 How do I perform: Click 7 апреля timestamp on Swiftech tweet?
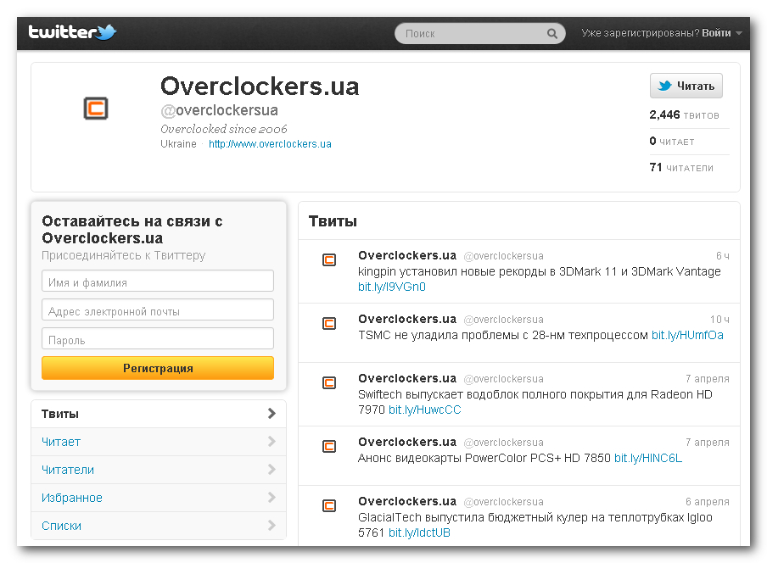(708, 379)
